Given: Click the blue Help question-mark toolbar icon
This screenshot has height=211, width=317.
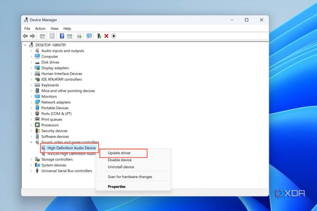Looking at the screenshot, I should tap(62, 36).
